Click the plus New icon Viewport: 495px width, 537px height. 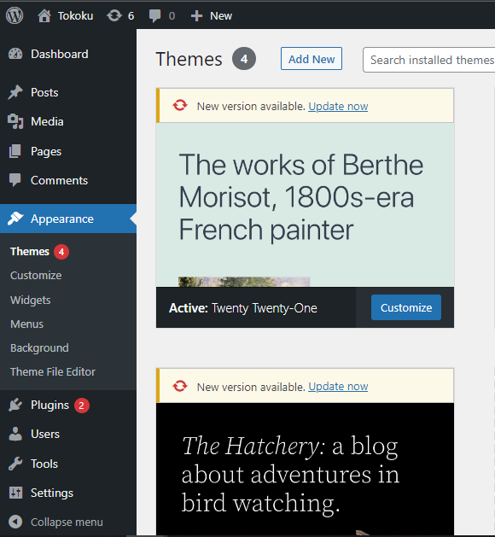(x=196, y=15)
